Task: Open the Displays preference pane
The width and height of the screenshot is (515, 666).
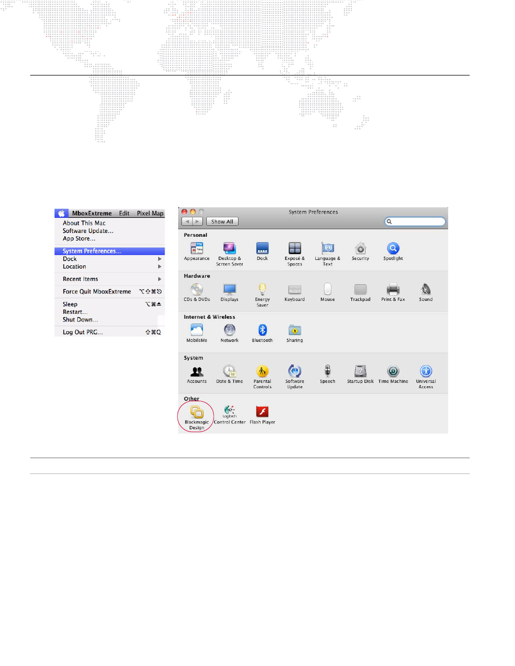Action: [229, 292]
